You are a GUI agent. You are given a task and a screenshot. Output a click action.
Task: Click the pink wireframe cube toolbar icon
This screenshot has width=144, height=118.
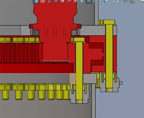[x=43, y=1]
